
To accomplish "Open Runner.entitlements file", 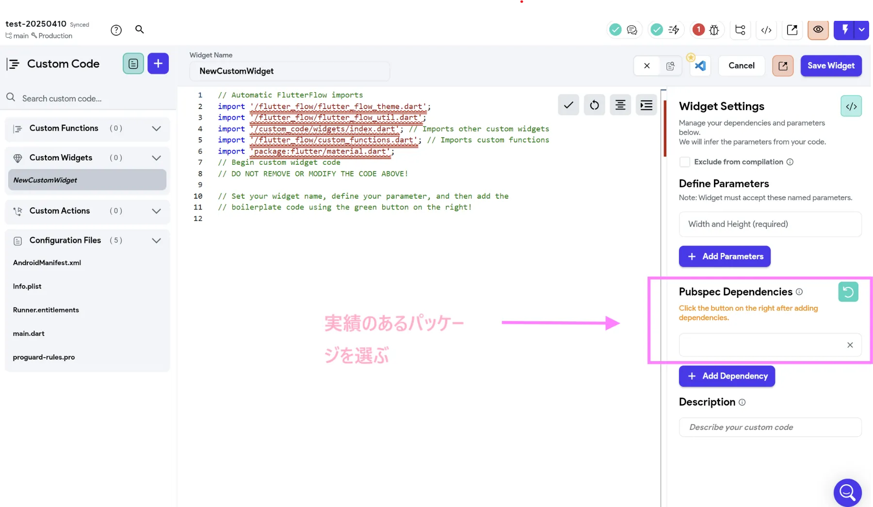I will (x=46, y=310).
